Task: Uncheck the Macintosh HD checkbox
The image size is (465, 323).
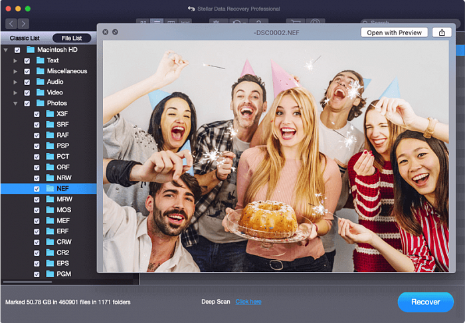Action: tap(17, 50)
